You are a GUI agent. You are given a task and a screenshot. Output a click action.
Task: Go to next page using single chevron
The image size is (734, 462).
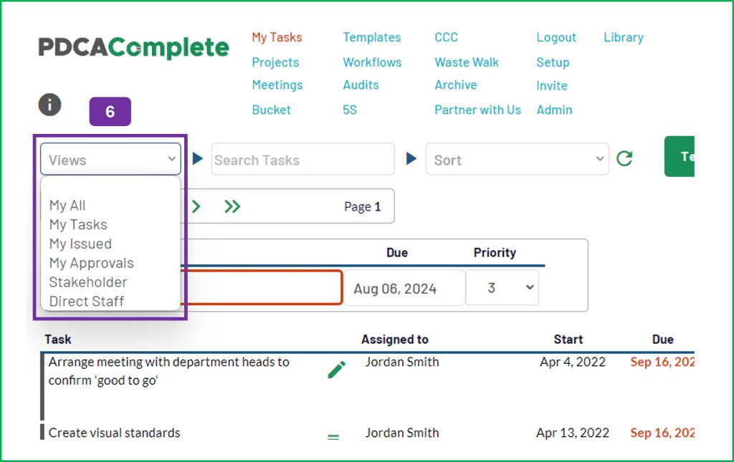(196, 206)
